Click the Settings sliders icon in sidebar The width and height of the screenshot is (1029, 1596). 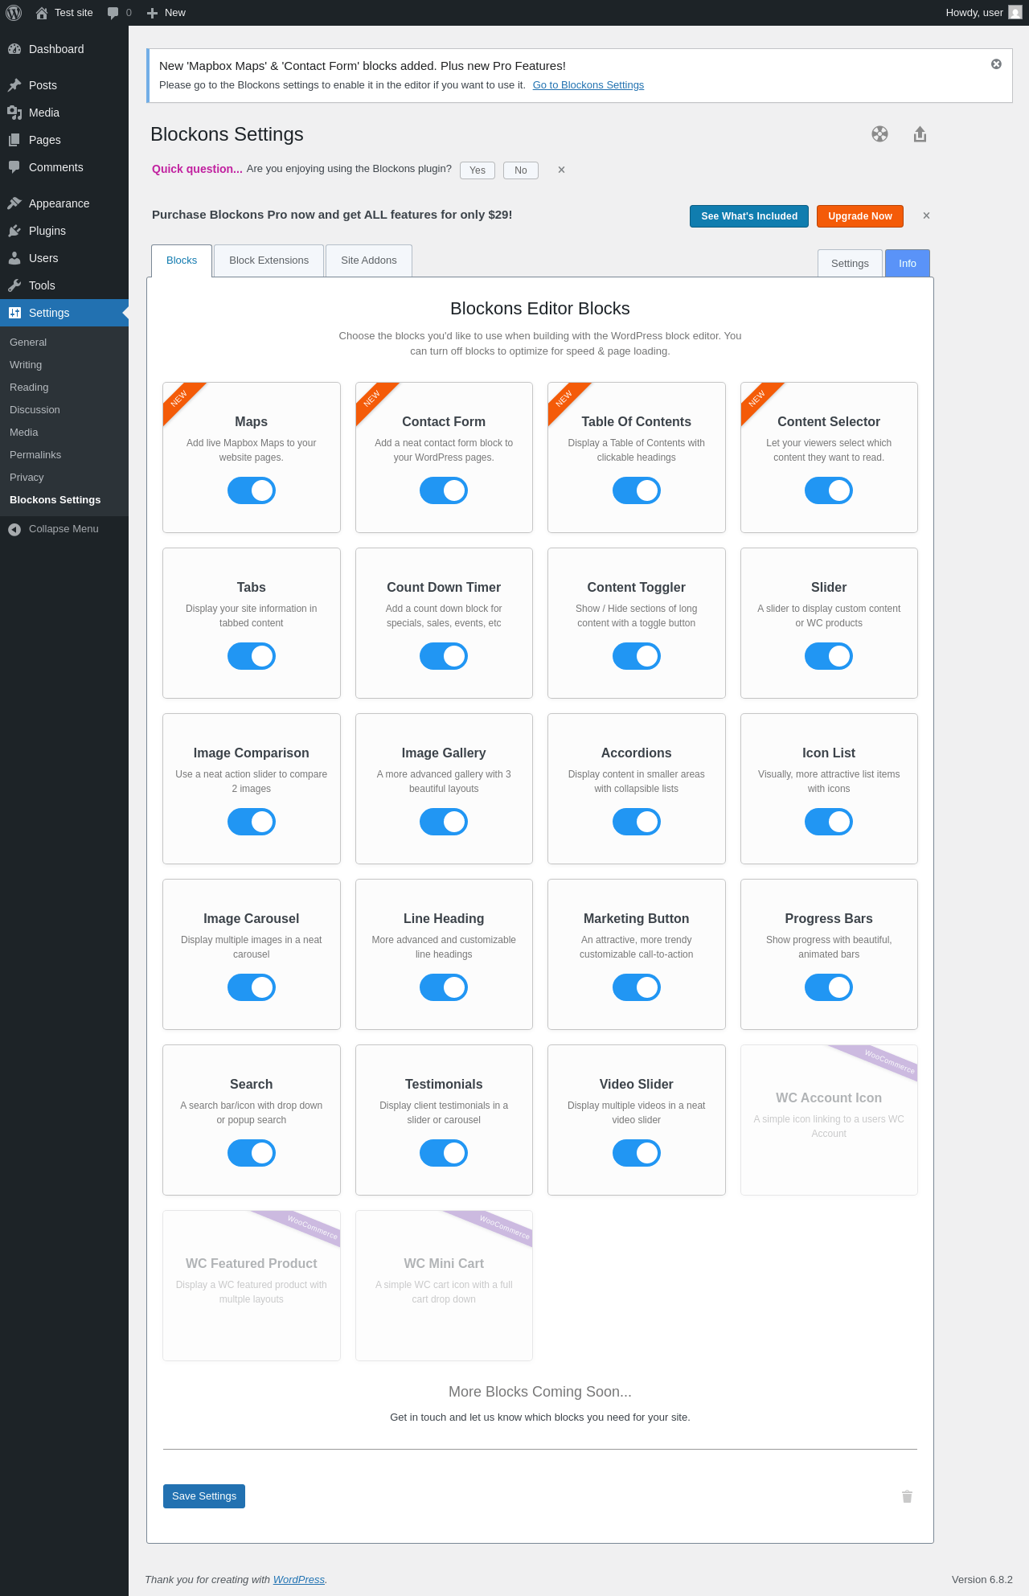[14, 313]
